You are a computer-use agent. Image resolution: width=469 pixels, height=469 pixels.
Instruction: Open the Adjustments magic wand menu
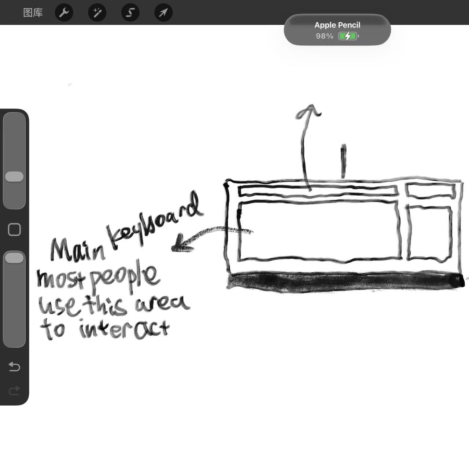point(97,12)
